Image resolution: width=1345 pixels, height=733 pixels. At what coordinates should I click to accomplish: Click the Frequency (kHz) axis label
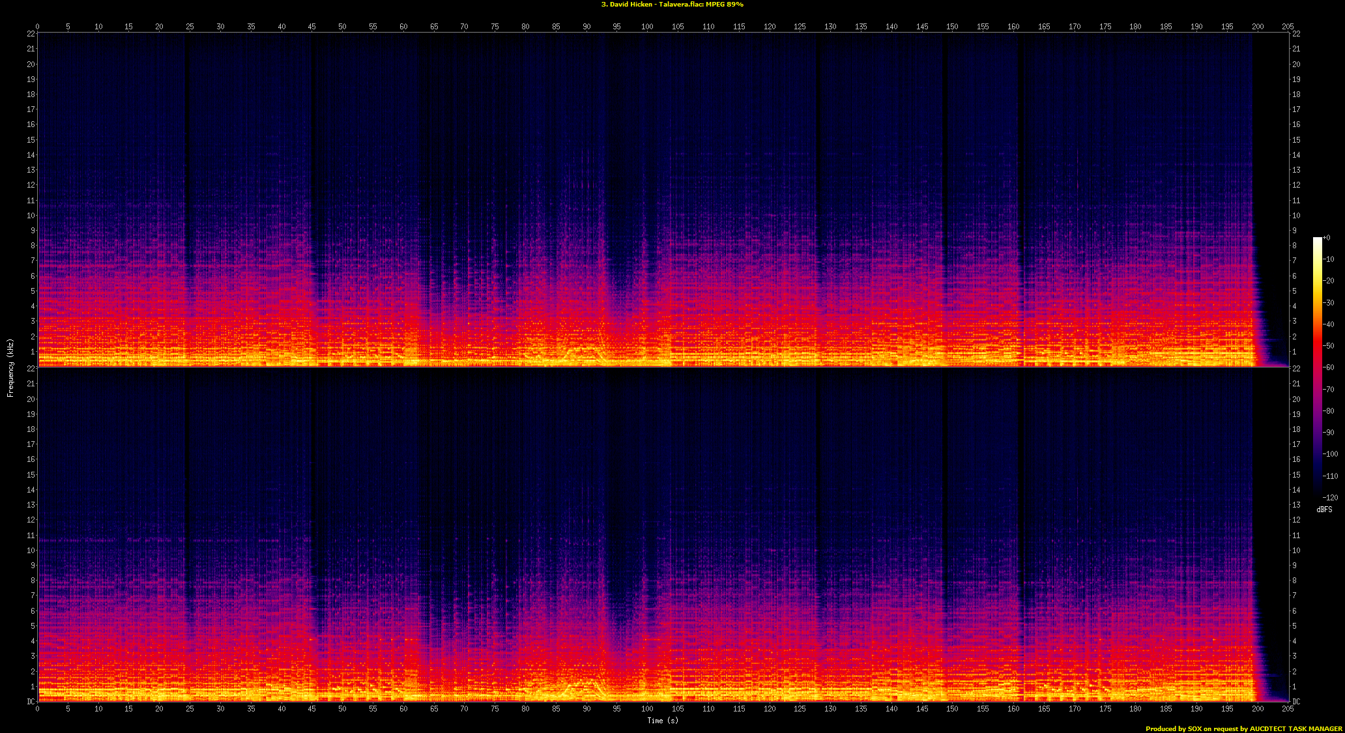click(x=10, y=367)
